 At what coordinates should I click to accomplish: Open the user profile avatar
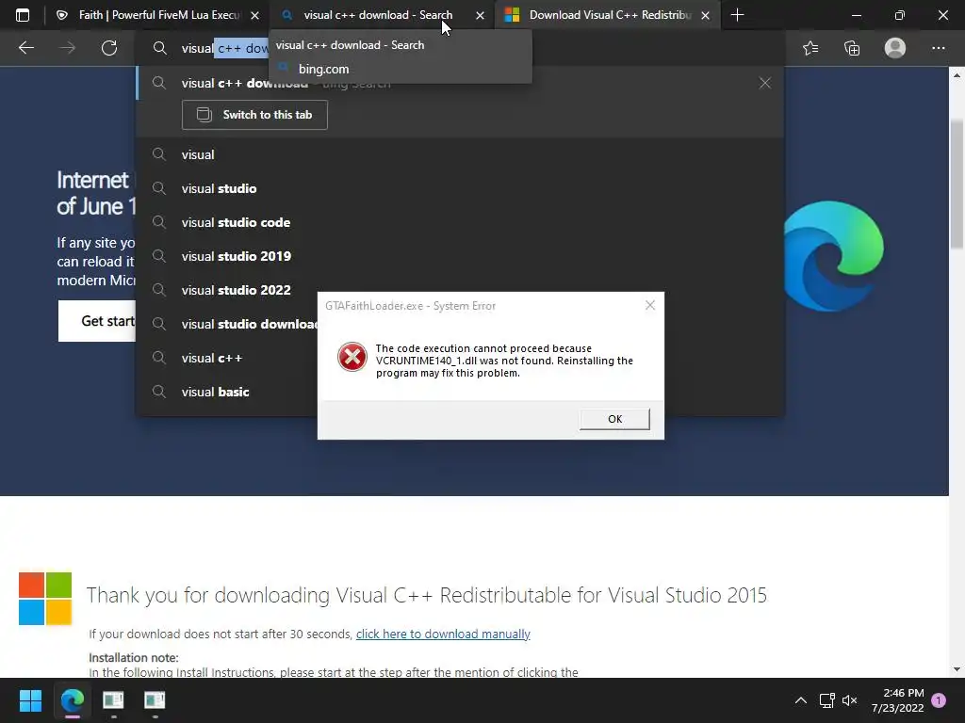[895, 48]
